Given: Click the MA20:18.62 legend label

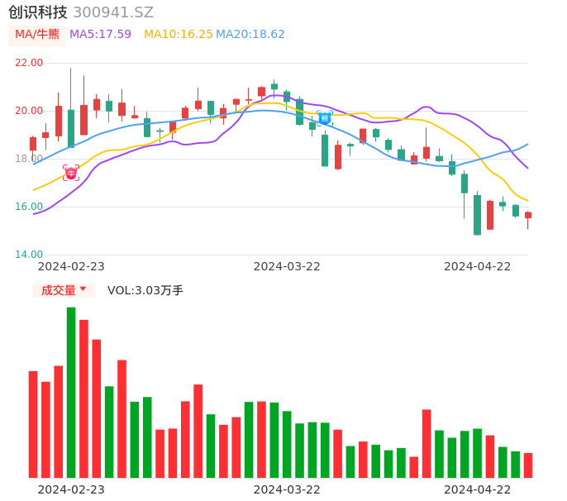Looking at the screenshot, I should (x=250, y=35).
